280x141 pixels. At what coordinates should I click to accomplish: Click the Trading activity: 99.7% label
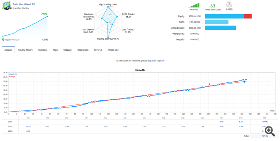tap(108, 39)
